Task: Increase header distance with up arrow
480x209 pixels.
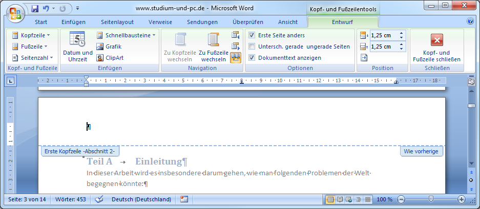Action: point(401,33)
